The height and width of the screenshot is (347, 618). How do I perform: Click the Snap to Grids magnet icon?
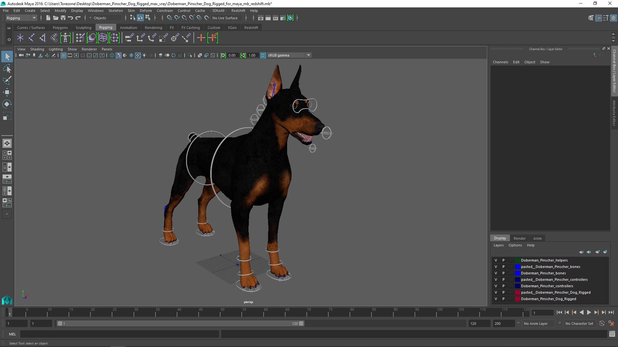169,18
